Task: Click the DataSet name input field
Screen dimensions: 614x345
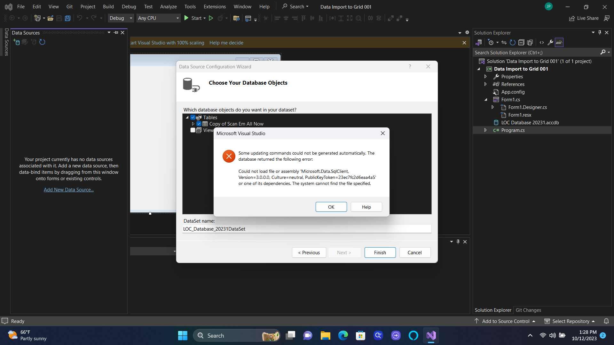Action: 307,229
